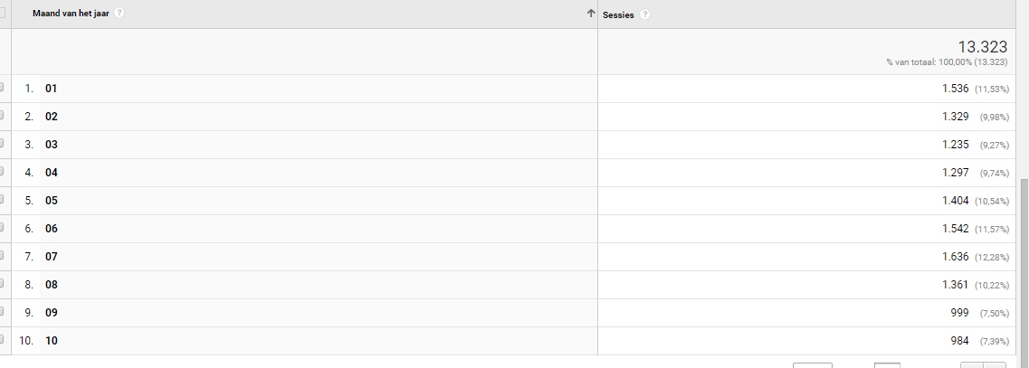Open the show rows dropdown below table
Viewport: 1029px width, 368px height.
point(813,364)
